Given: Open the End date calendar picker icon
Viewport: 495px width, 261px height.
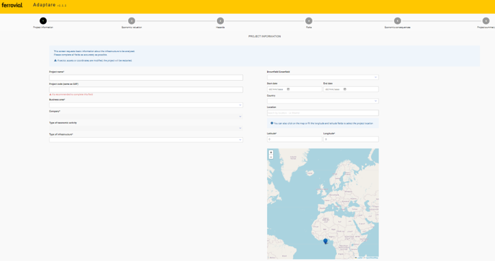Looking at the screenshot, I should pos(345,90).
